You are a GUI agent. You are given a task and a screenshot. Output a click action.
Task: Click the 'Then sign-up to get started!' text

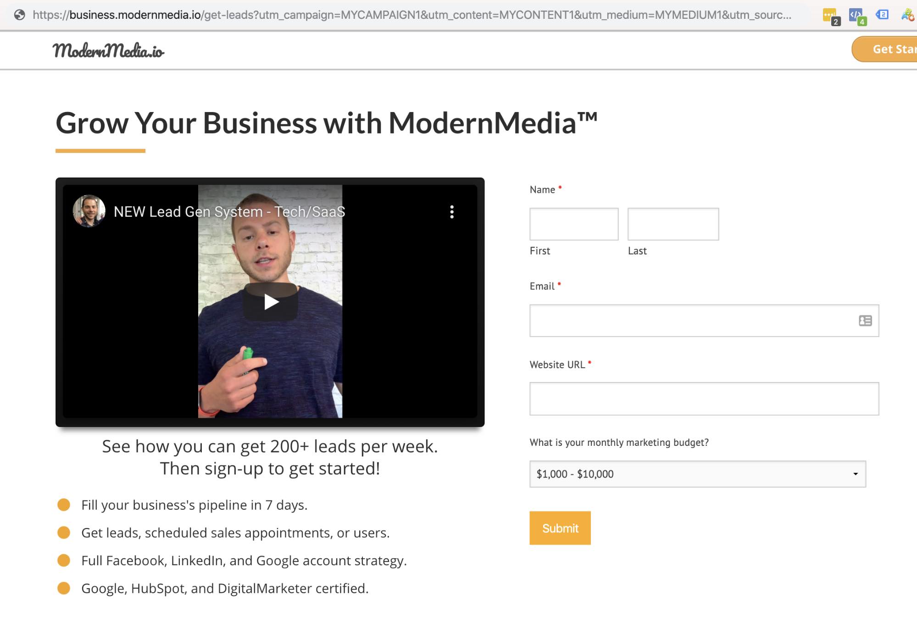pyautogui.click(x=270, y=469)
